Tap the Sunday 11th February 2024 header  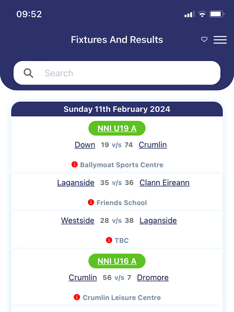point(117,109)
